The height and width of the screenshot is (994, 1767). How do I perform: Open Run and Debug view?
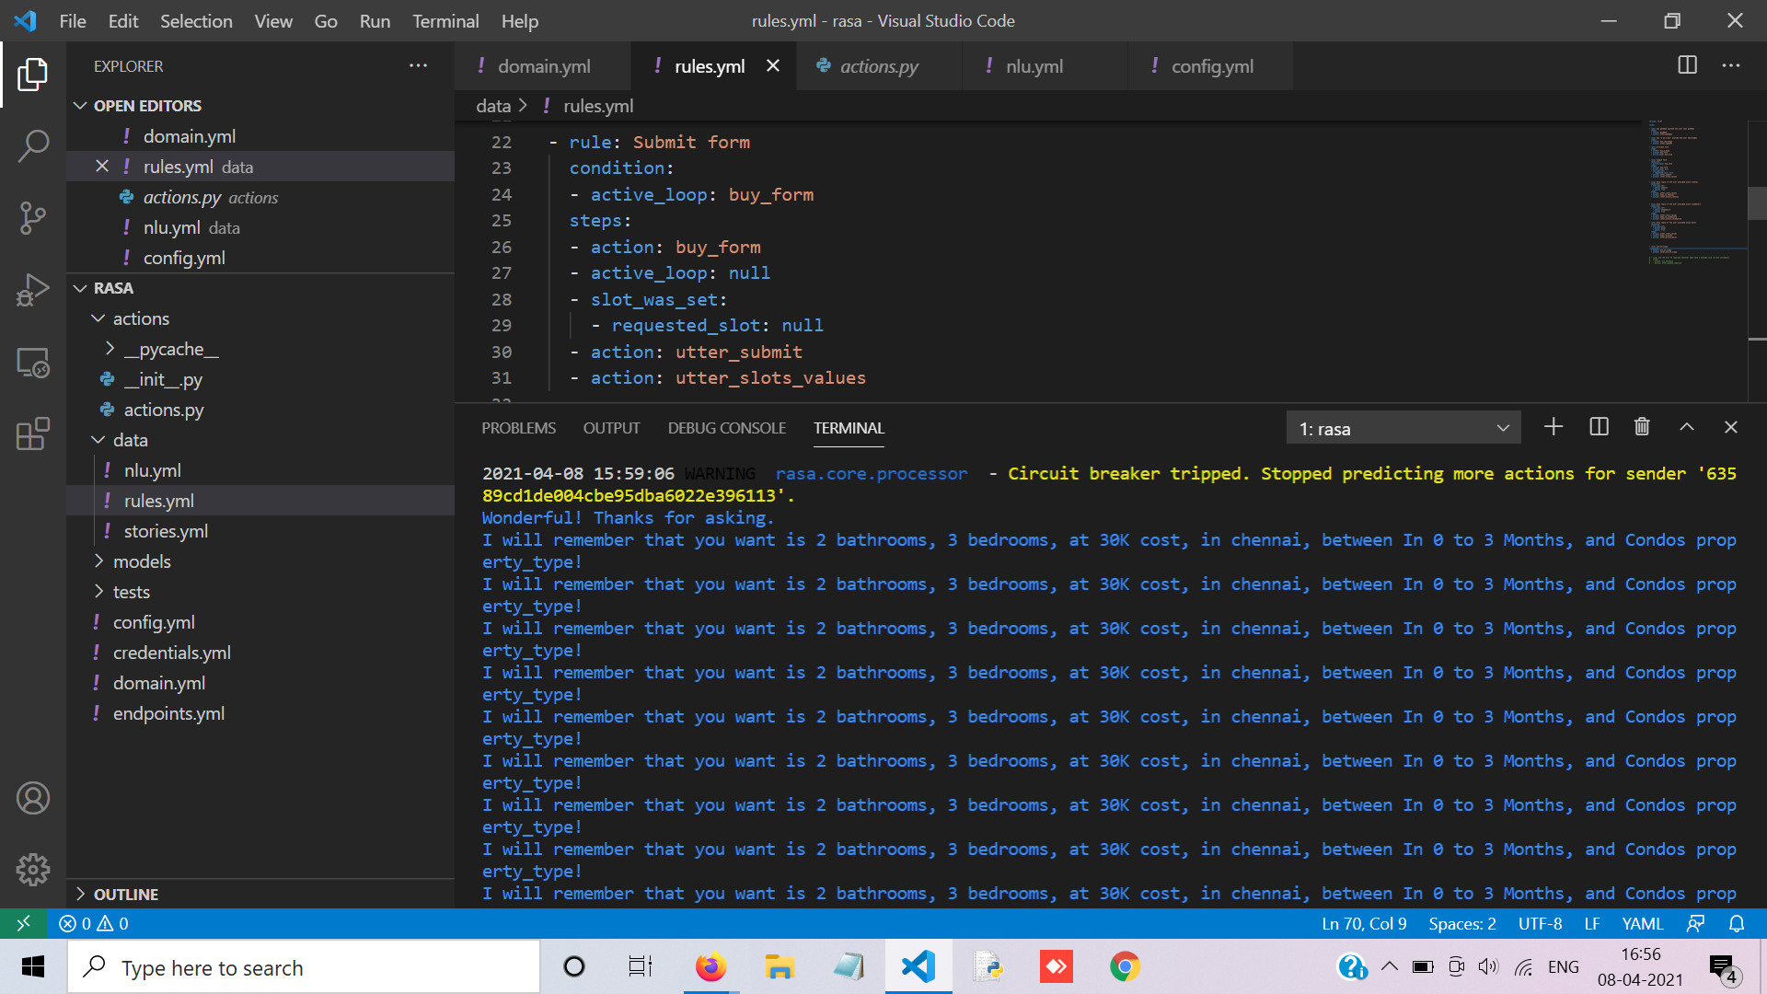tap(33, 290)
